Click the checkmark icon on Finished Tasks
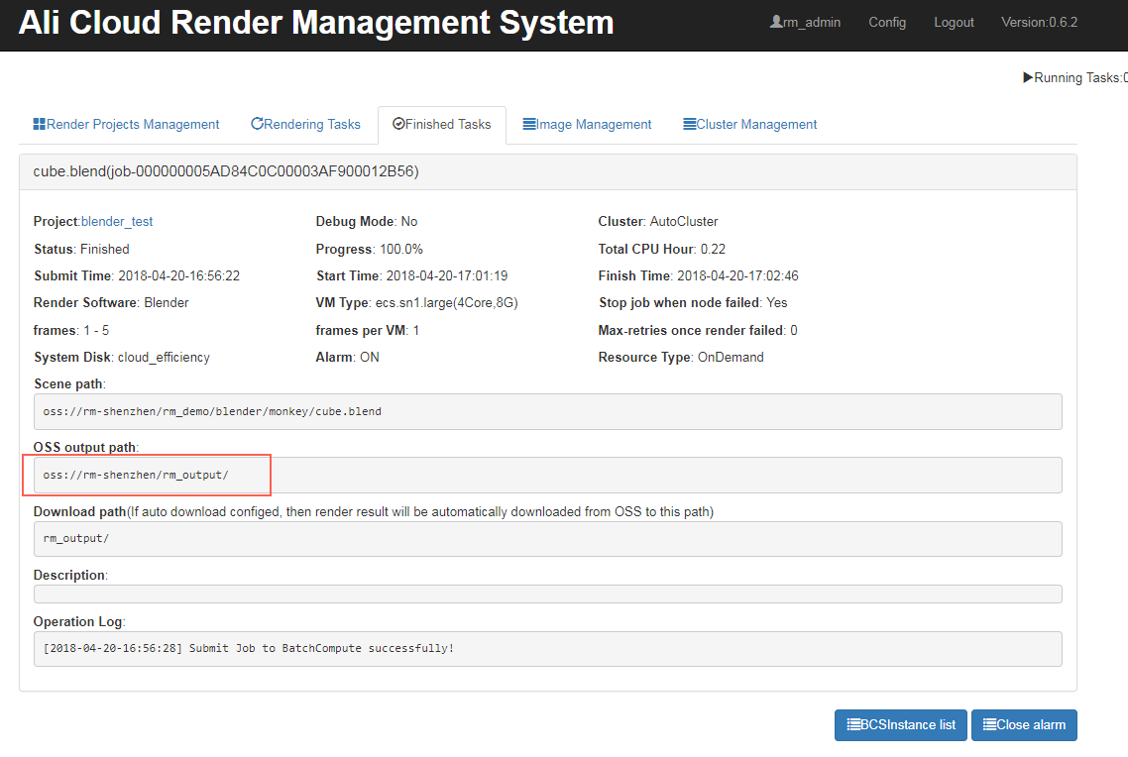Viewport: 1128px width, 757px height. (x=398, y=124)
